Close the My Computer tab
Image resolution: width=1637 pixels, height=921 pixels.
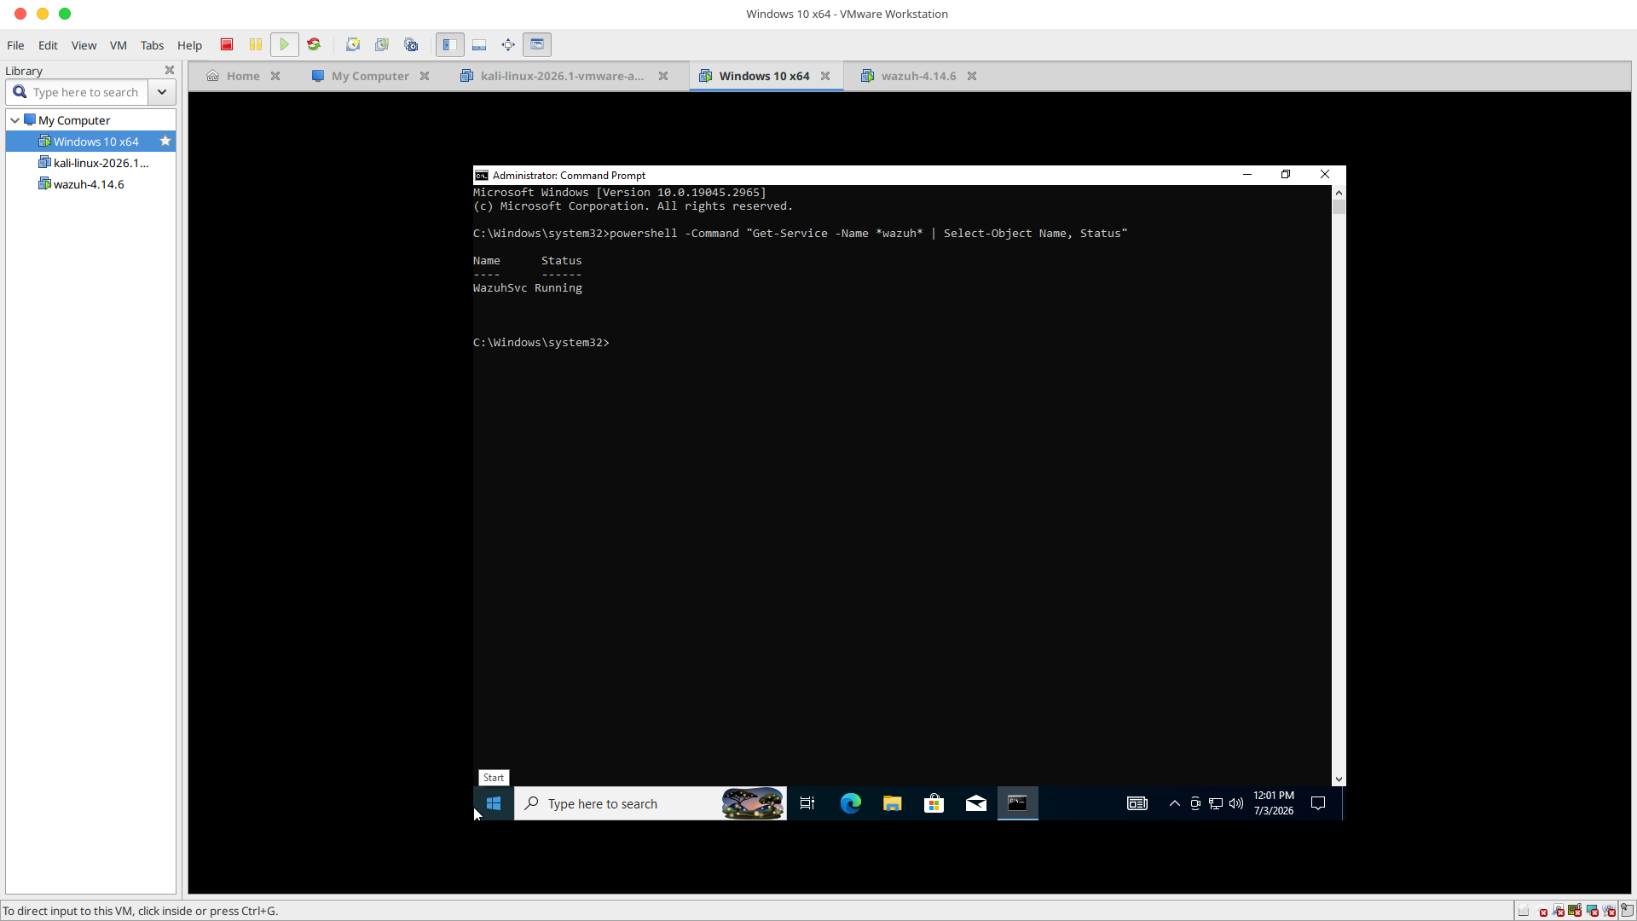(425, 76)
